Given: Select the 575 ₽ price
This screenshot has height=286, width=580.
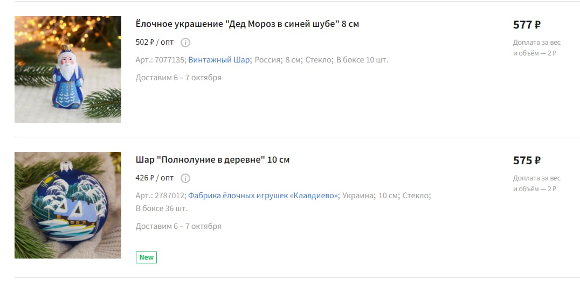Looking at the screenshot, I should point(527,161).
